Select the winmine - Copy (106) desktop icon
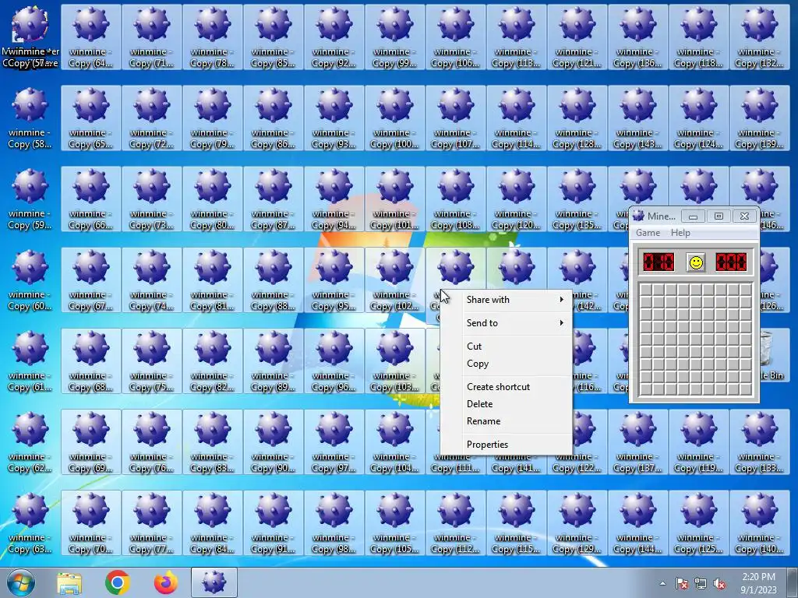798x598 pixels. tap(456, 37)
